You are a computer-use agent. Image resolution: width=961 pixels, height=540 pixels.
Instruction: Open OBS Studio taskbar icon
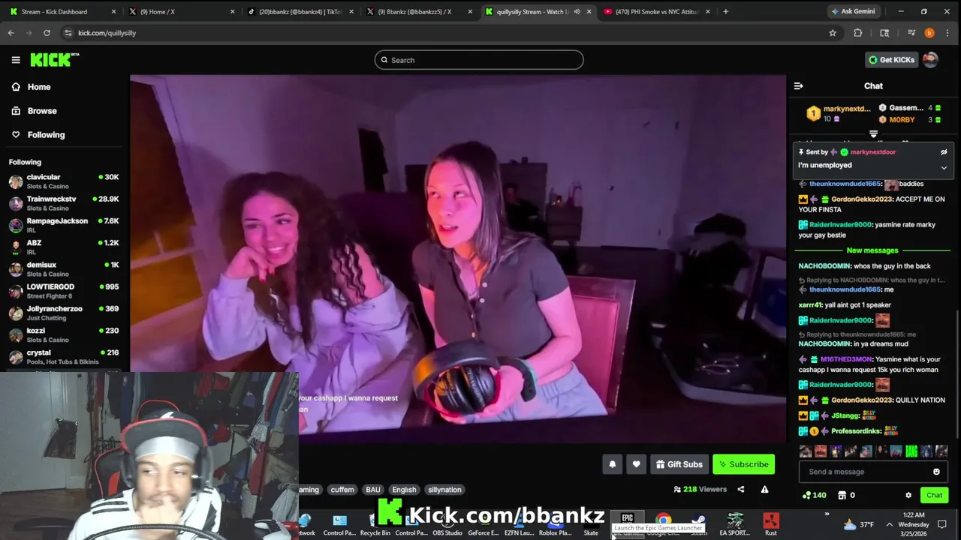pos(447,523)
